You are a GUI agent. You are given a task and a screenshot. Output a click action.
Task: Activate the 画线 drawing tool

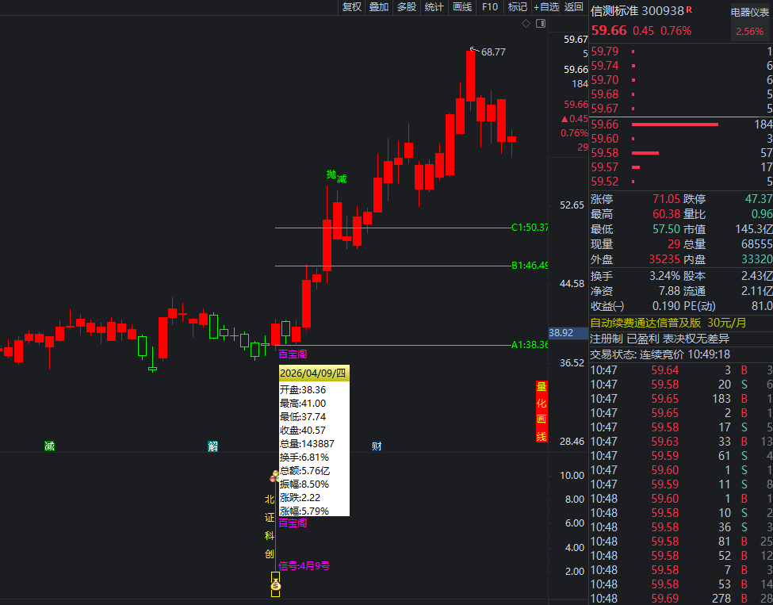[462, 7]
